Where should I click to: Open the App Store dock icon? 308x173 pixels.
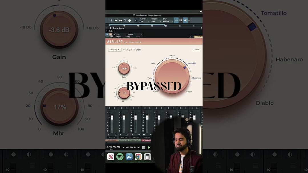coord(129,157)
